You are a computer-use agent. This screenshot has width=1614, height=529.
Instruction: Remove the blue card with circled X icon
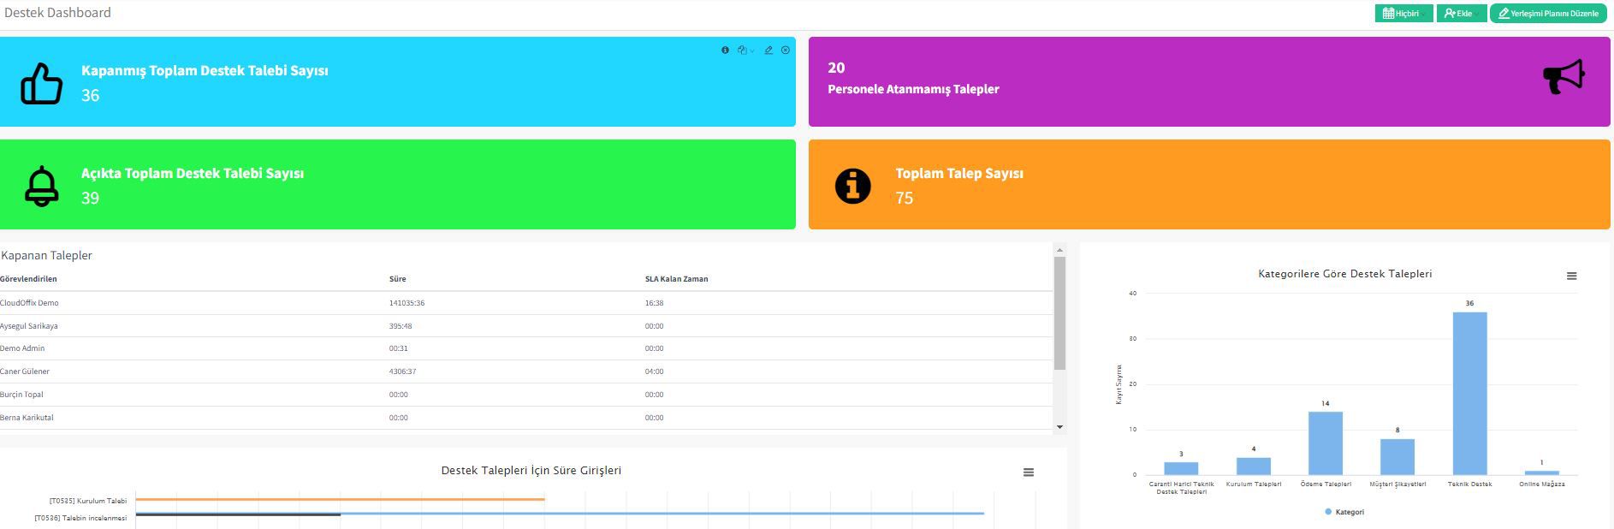[786, 51]
